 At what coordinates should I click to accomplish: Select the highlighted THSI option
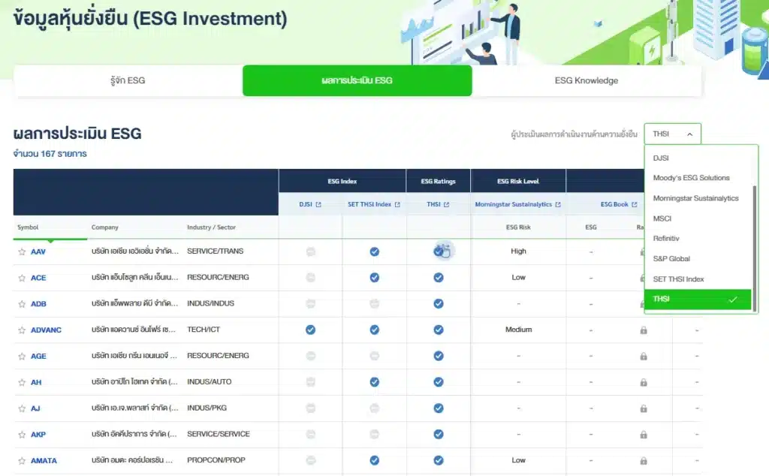(x=698, y=299)
